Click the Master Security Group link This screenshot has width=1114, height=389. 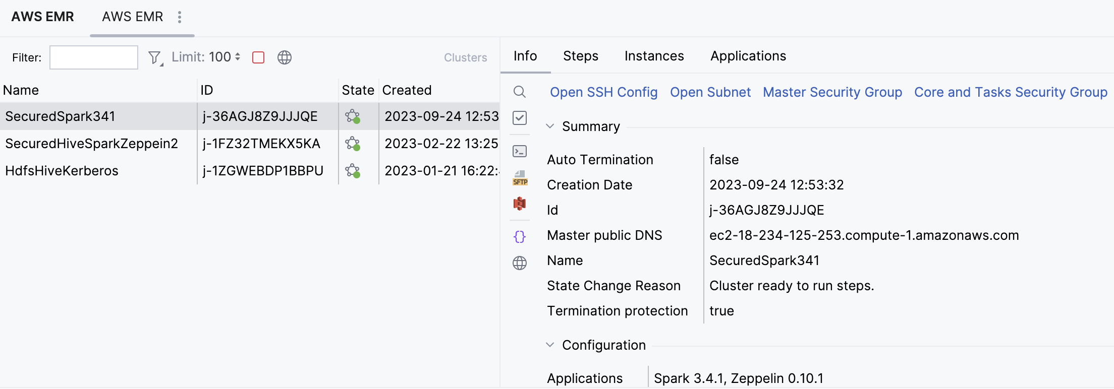tap(832, 92)
